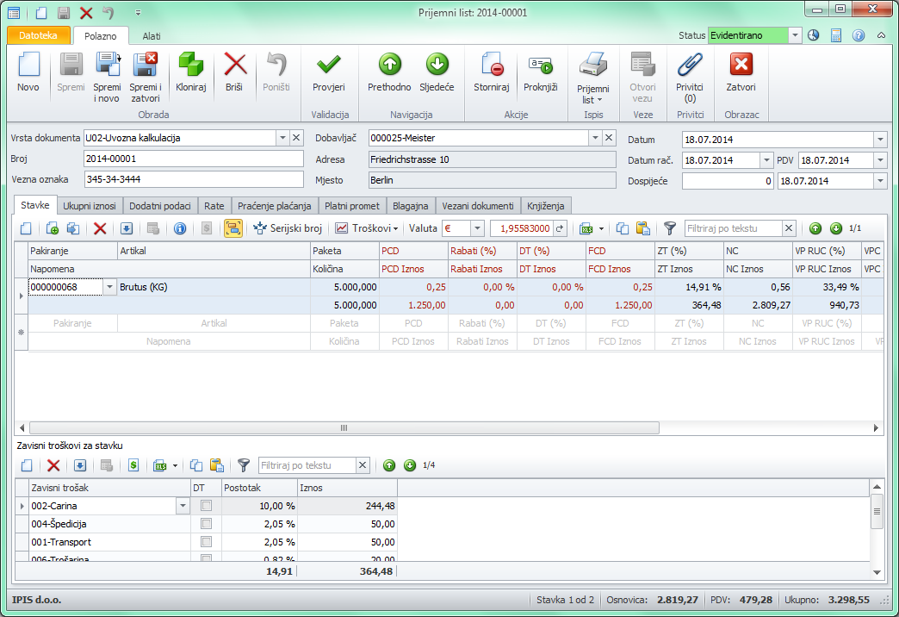The image size is (899, 617).
Task: Expand Pakiranje 000000068 dropdown
Action: (109, 287)
